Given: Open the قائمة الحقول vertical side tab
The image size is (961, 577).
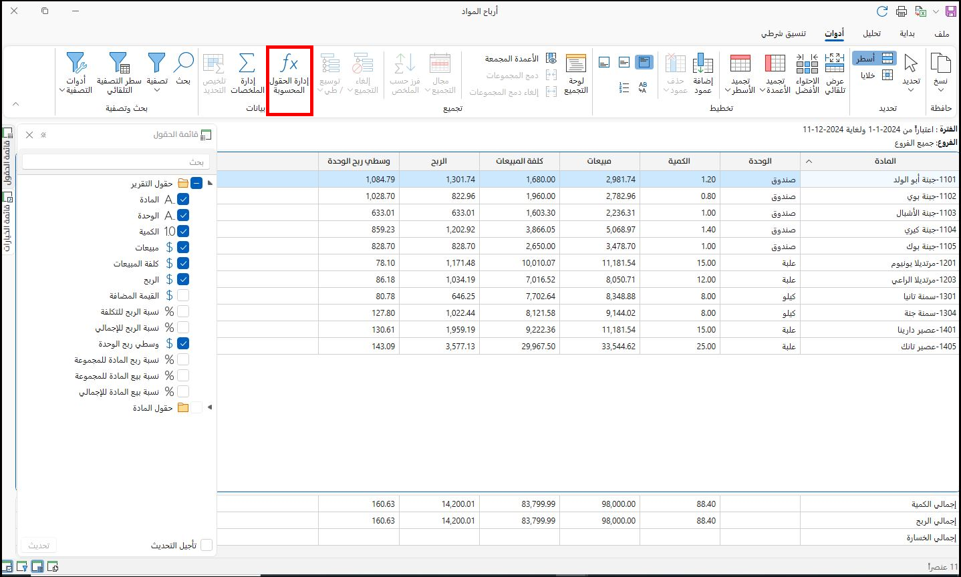Looking at the screenshot, I should pyautogui.click(x=7, y=157).
